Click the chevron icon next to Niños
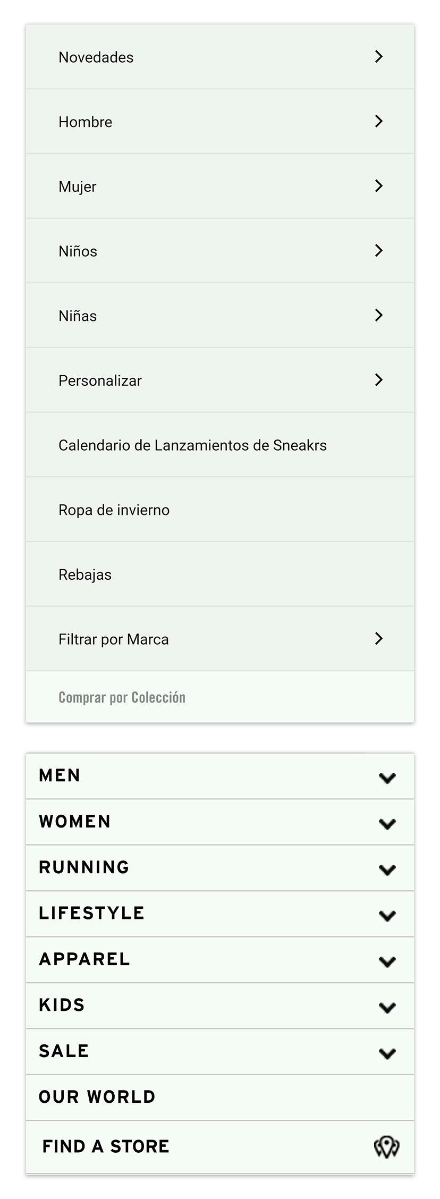The height and width of the screenshot is (1199, 440). (x=379, y=251)
